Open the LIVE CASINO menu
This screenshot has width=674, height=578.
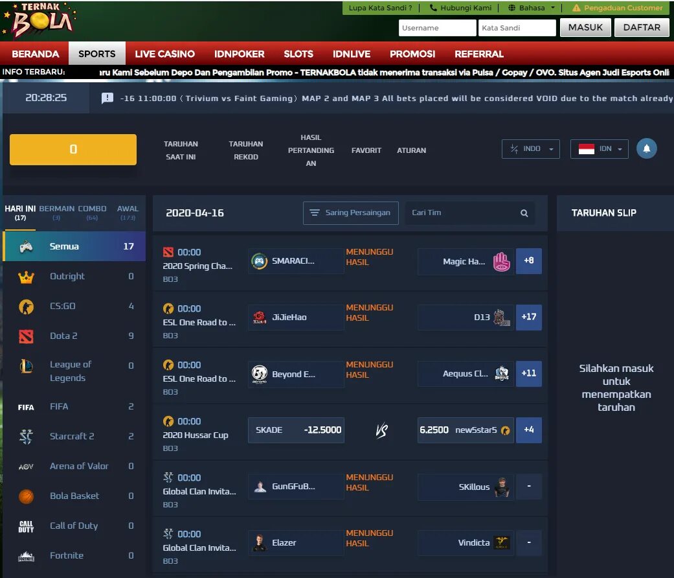[x=164, y=54]
